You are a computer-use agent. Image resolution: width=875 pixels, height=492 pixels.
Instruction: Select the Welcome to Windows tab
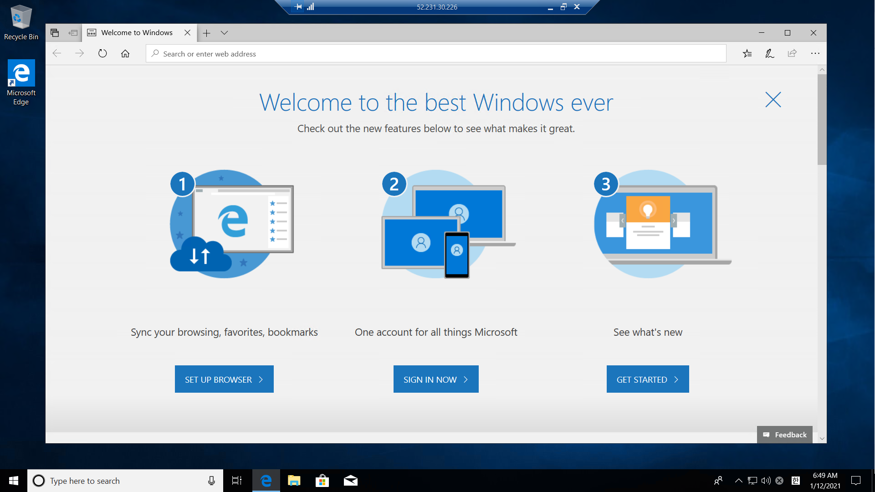click(137, 33)
